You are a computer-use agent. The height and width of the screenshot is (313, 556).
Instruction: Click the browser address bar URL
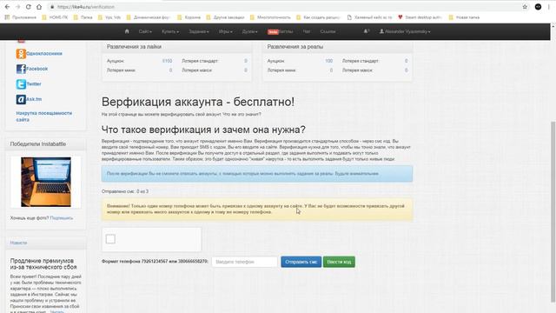pos(86,7)
